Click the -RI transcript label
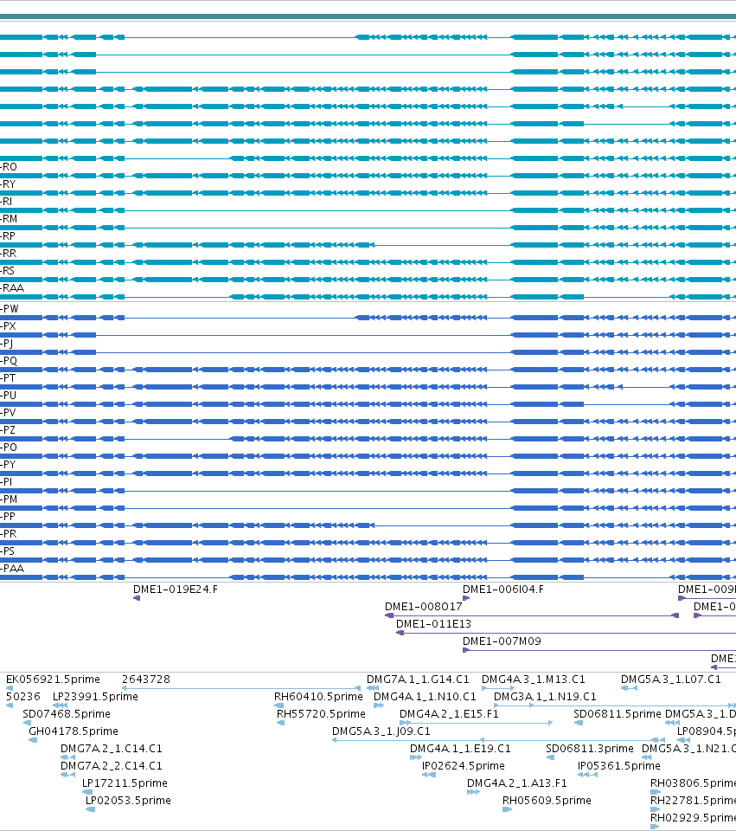736x831 pixels. (x=6, y=202)
